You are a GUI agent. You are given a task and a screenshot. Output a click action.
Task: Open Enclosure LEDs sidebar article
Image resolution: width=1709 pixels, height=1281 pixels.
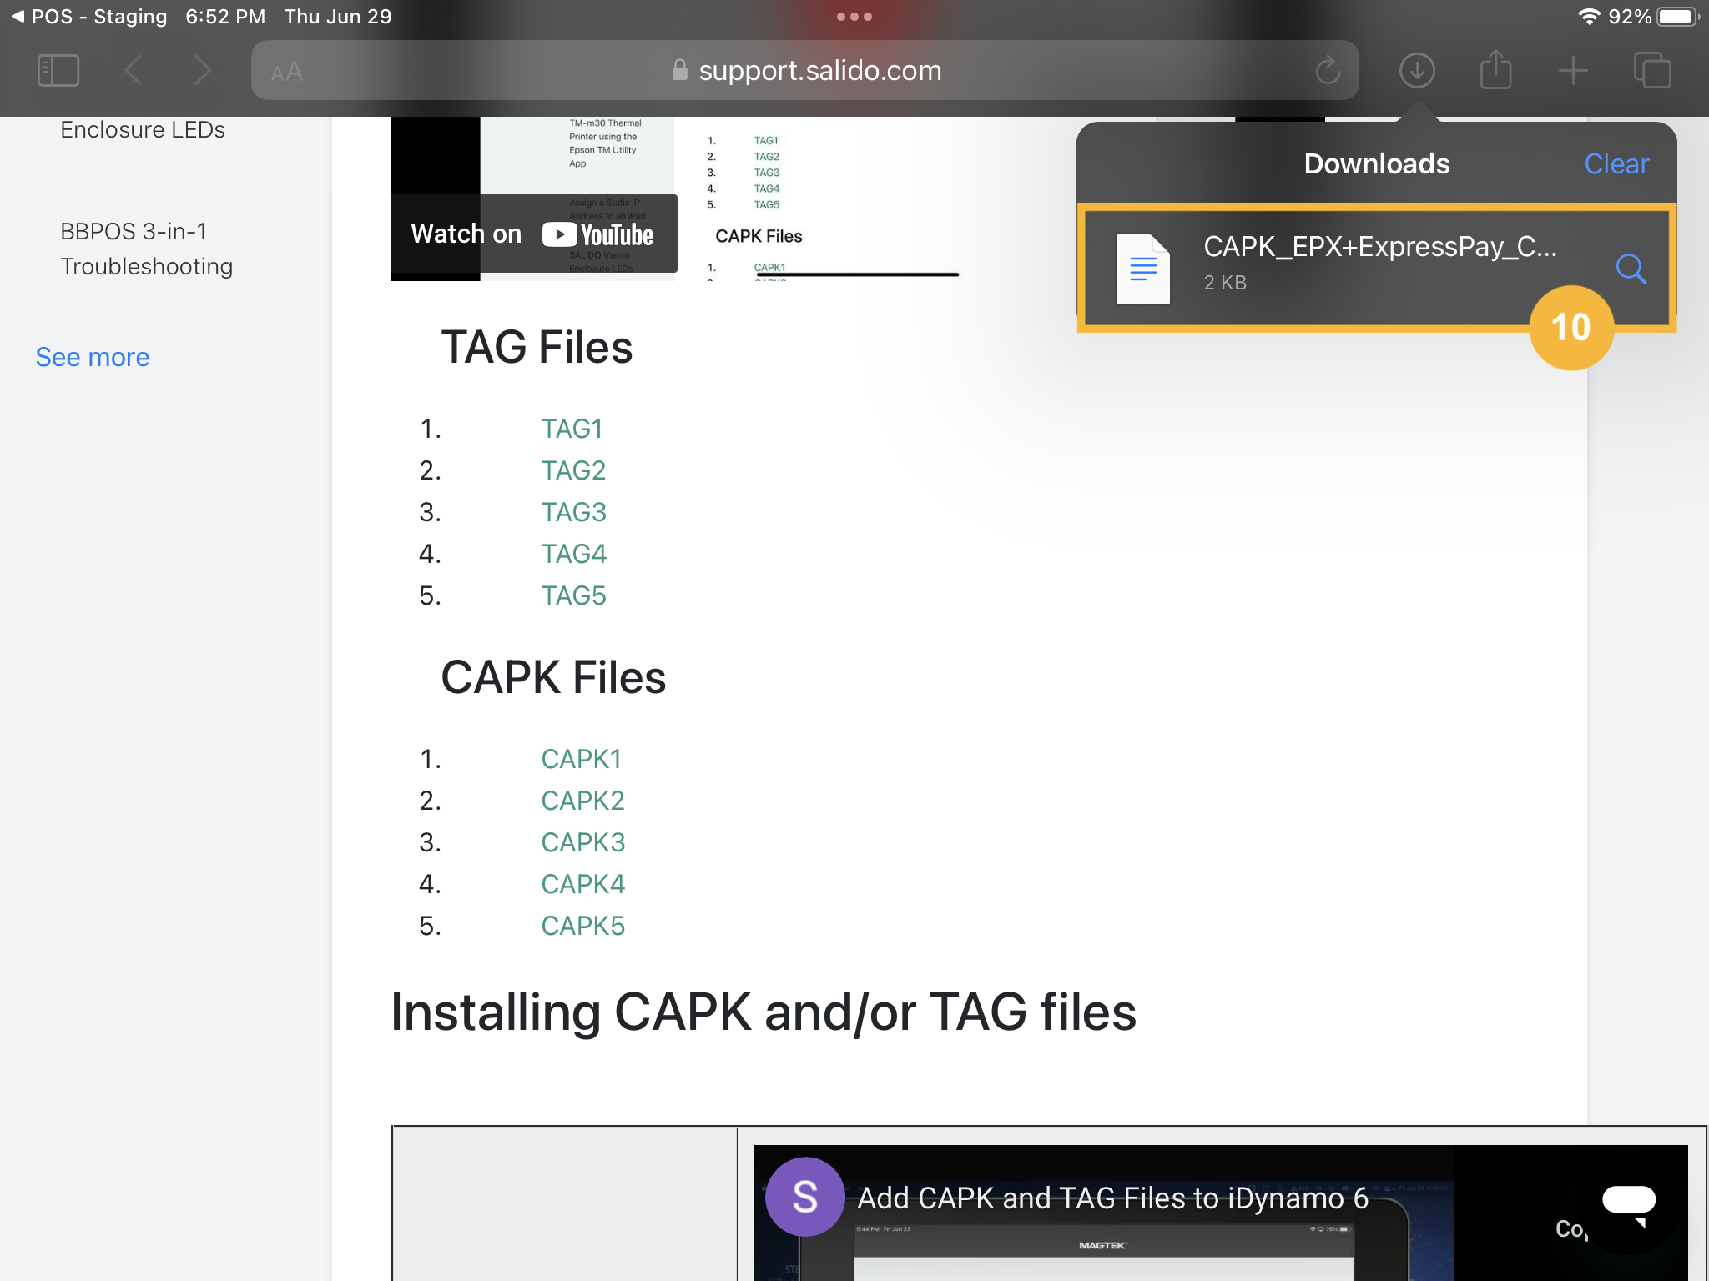click(143, 130)
